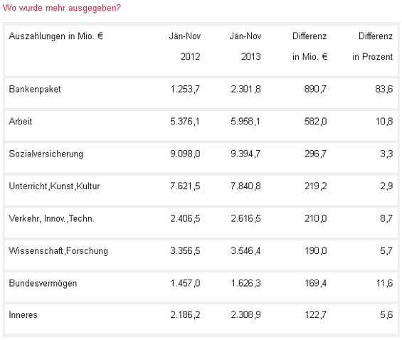The height and width of the screenshot is (340, 402).
Task: Click the Sozialversicherung row label
Action: (x=46, y=154)
